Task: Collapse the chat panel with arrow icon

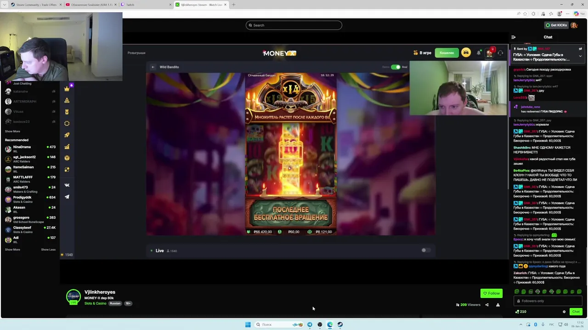Action: (x=513, y=37)
